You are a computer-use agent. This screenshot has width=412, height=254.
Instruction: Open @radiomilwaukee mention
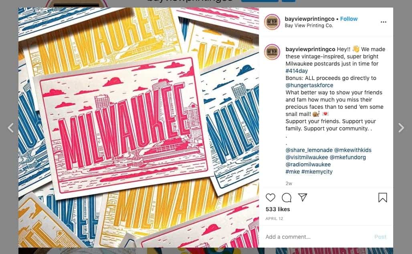[x=308, y=164]
